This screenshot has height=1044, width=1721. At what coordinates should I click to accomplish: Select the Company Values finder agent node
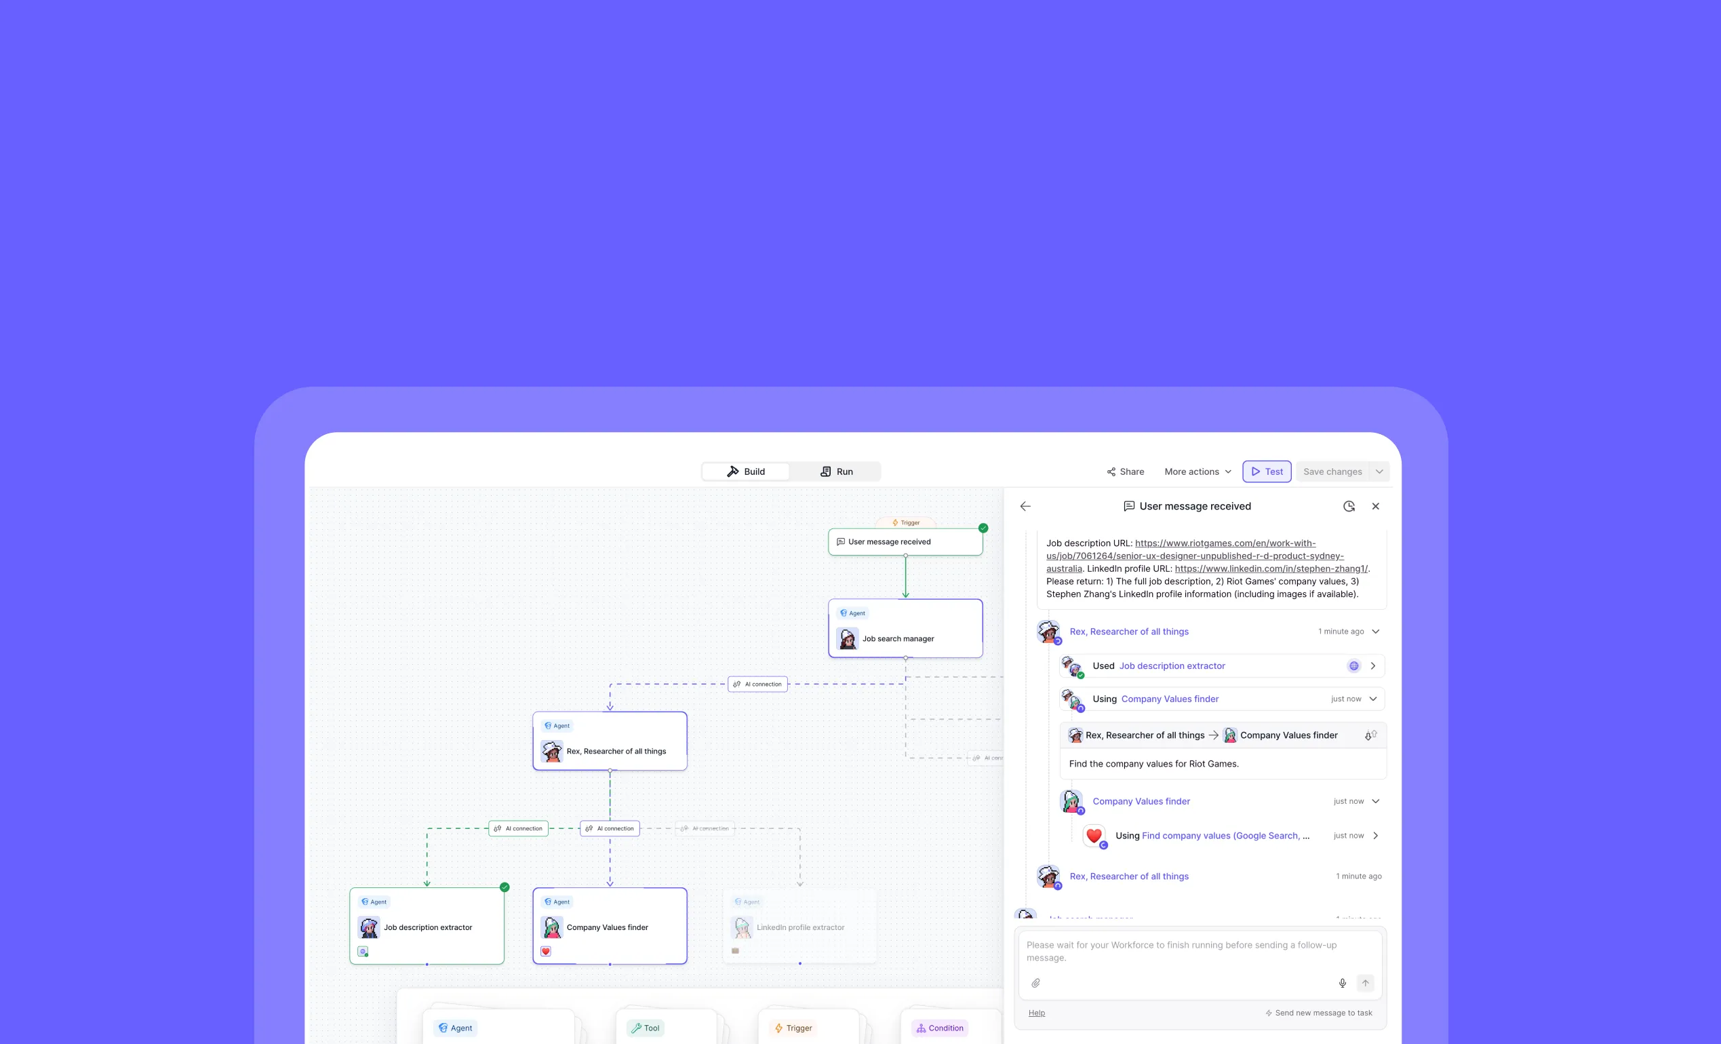(609, 927)
